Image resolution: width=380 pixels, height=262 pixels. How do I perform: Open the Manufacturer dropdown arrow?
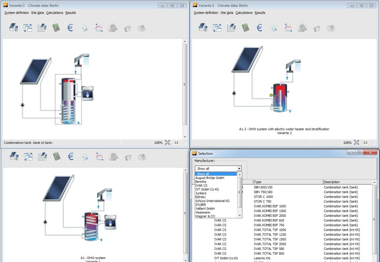[239, 169]
